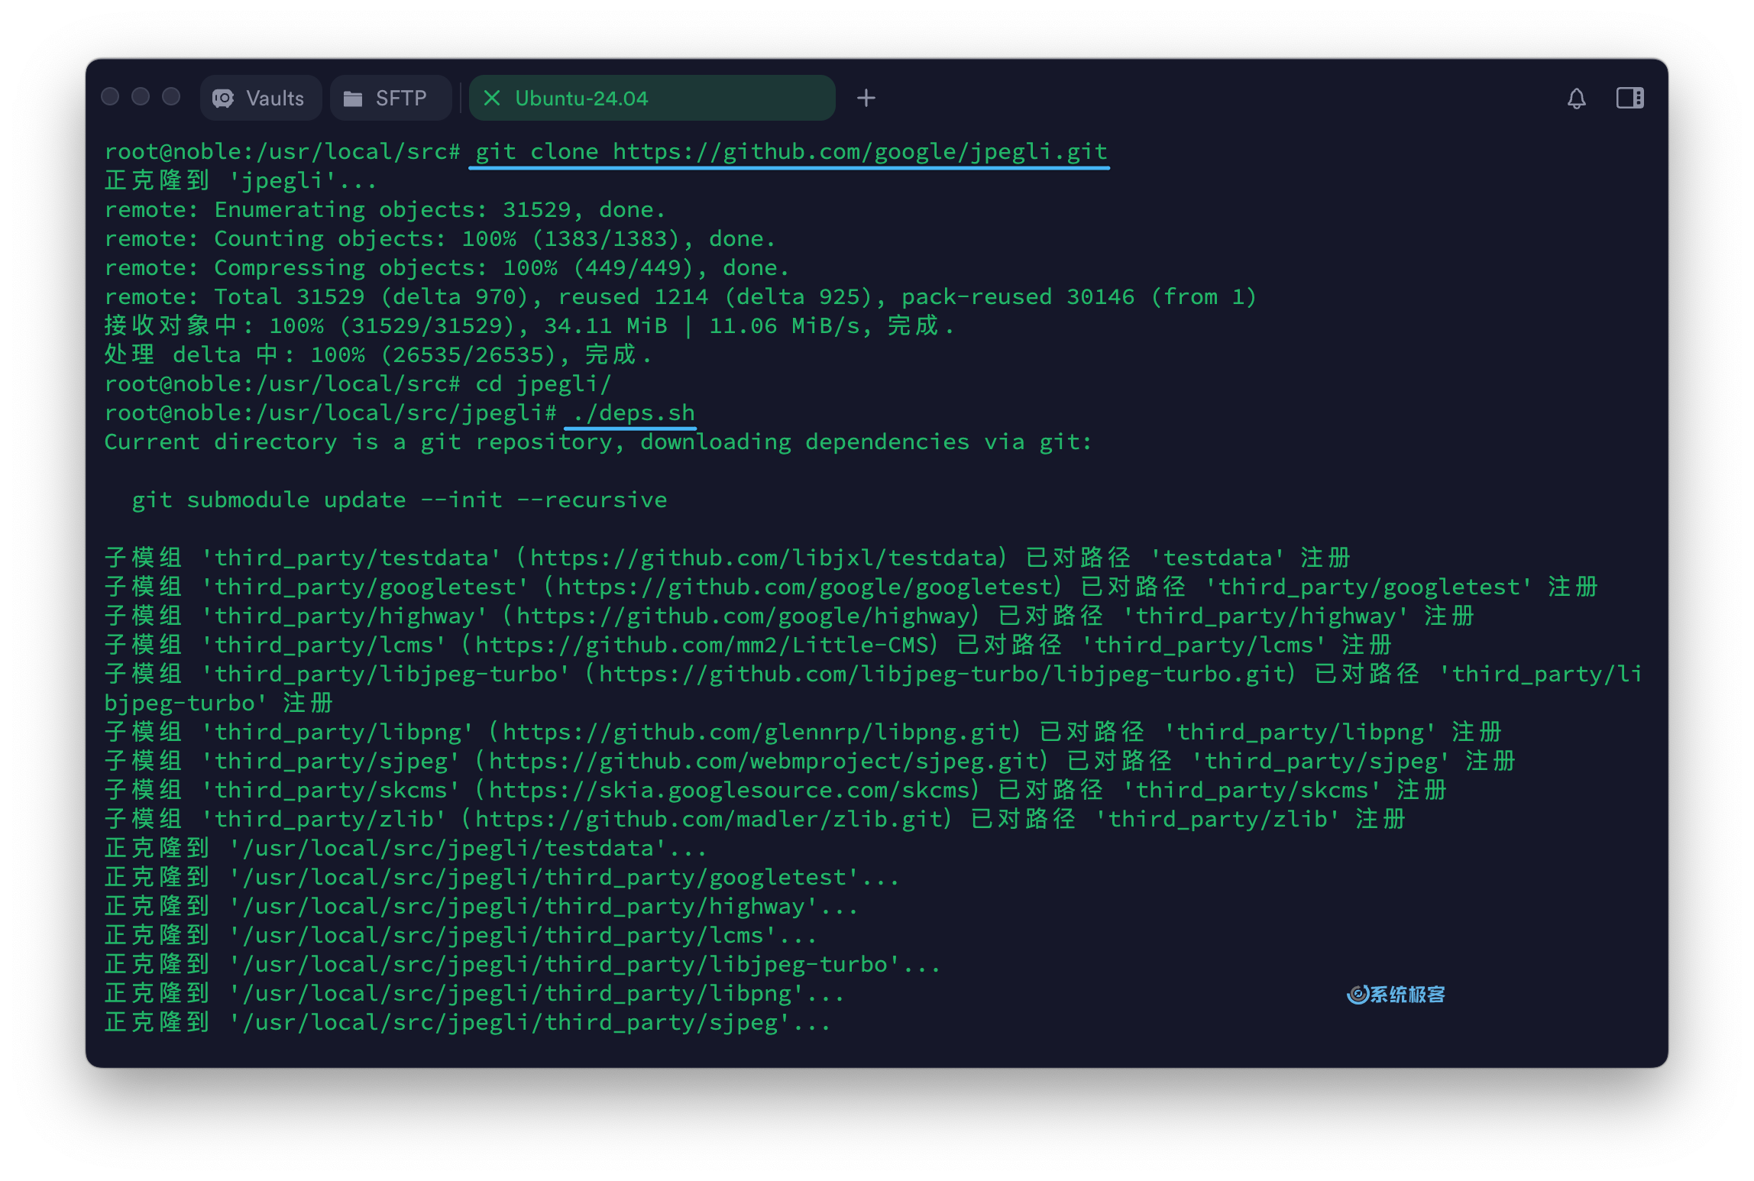Click the maximize window dot
This screenshot has width=1754, height=1181.
point(171,96)
